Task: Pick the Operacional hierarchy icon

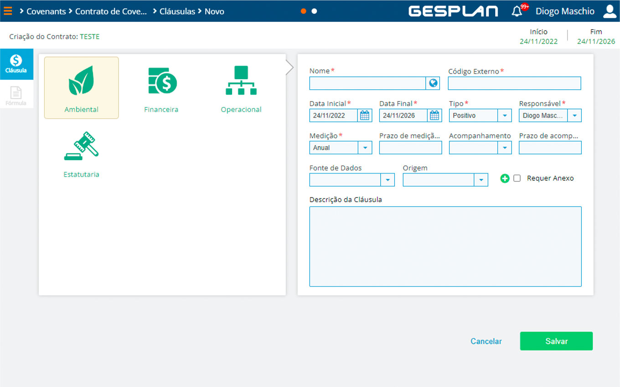Action: [x=241, y=81]
